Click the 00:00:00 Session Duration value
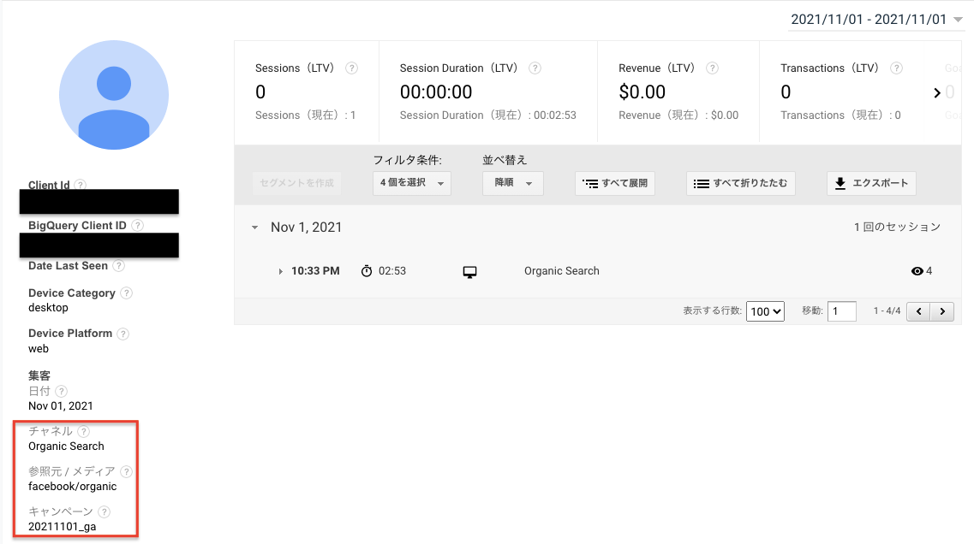974x544 pixels. (x=436, y=92)
